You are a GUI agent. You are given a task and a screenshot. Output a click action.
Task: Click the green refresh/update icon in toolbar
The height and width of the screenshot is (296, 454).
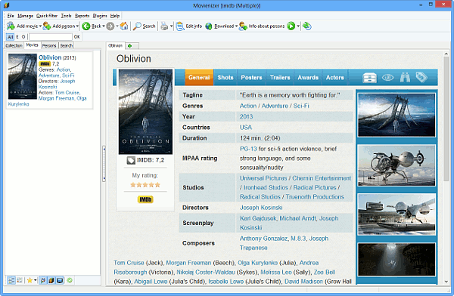point(307,26)
